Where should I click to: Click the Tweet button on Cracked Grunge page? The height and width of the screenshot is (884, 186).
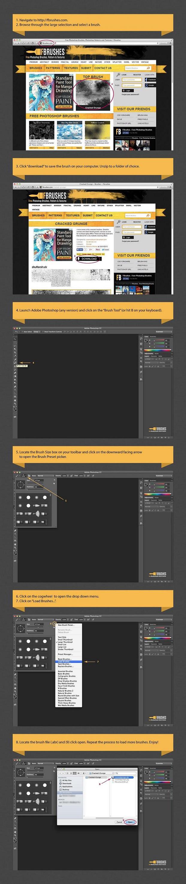[106, 250]
